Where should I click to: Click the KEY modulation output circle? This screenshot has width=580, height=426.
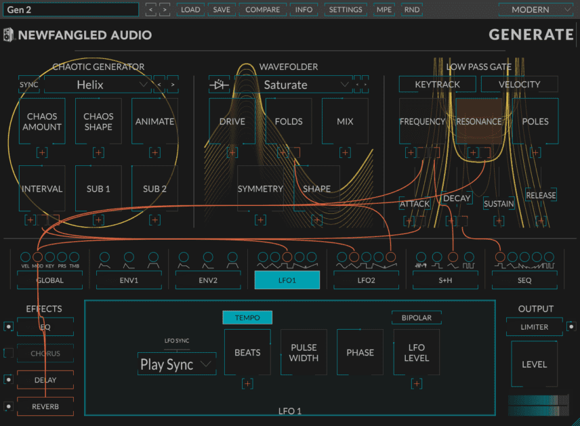[x=49, y=257]
